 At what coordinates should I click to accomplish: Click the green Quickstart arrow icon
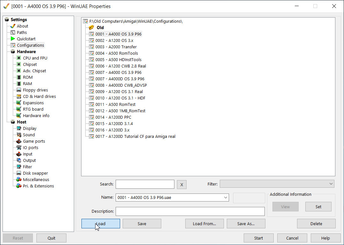tap(13, 39)
